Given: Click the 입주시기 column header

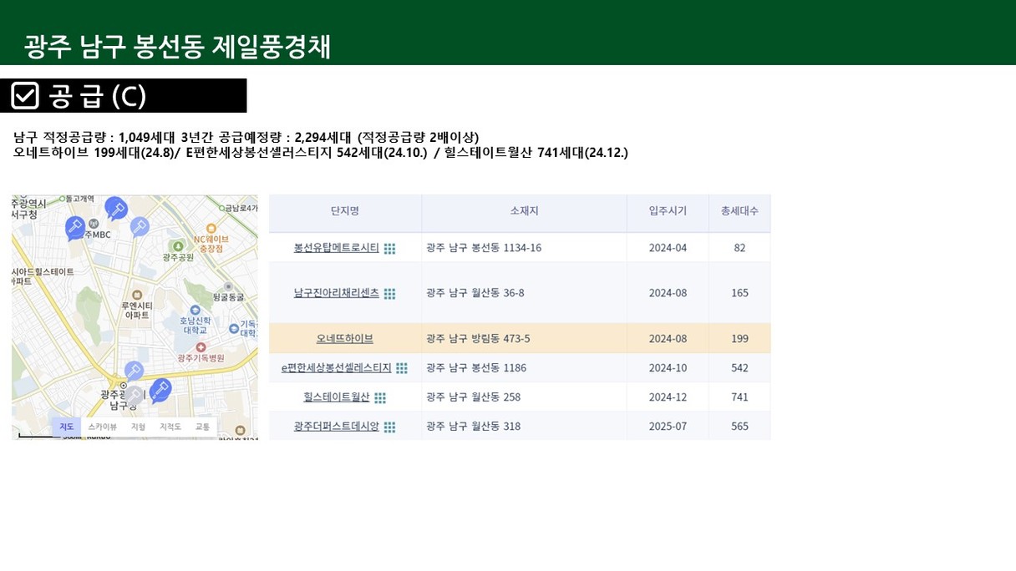Looking at the screenshot, I should [668, 212].
